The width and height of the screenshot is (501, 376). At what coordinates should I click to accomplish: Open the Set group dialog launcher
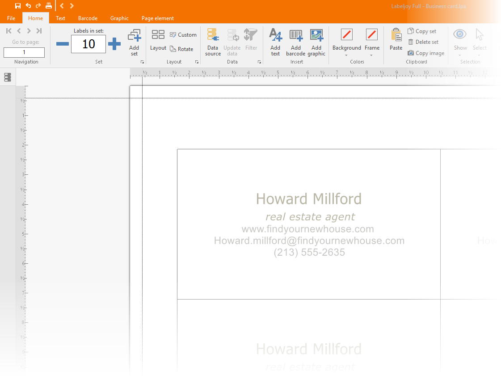click(x=143, y=62)
